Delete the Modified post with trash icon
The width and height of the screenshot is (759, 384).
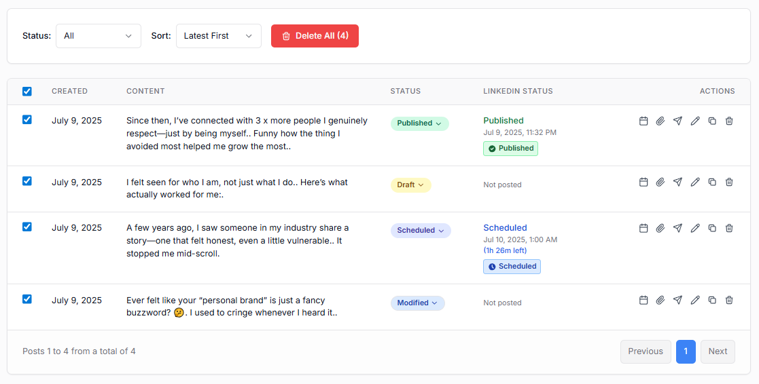click(x=729, y=301)
